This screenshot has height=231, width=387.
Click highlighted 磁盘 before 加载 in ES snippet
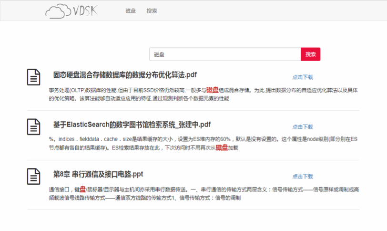[x=222, y=148]
